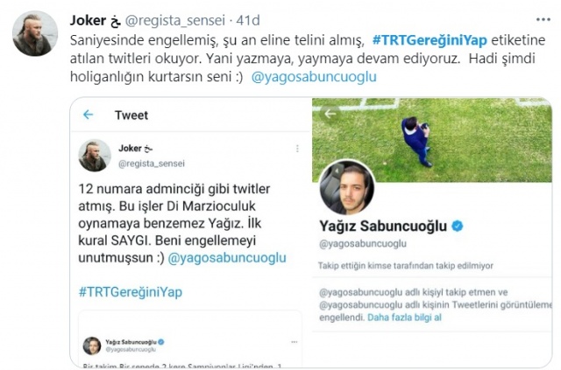
Task: Open #TRTGereğiniYap hashtag in main tweet
Action: pyautogui.click(x=430, y=40)
